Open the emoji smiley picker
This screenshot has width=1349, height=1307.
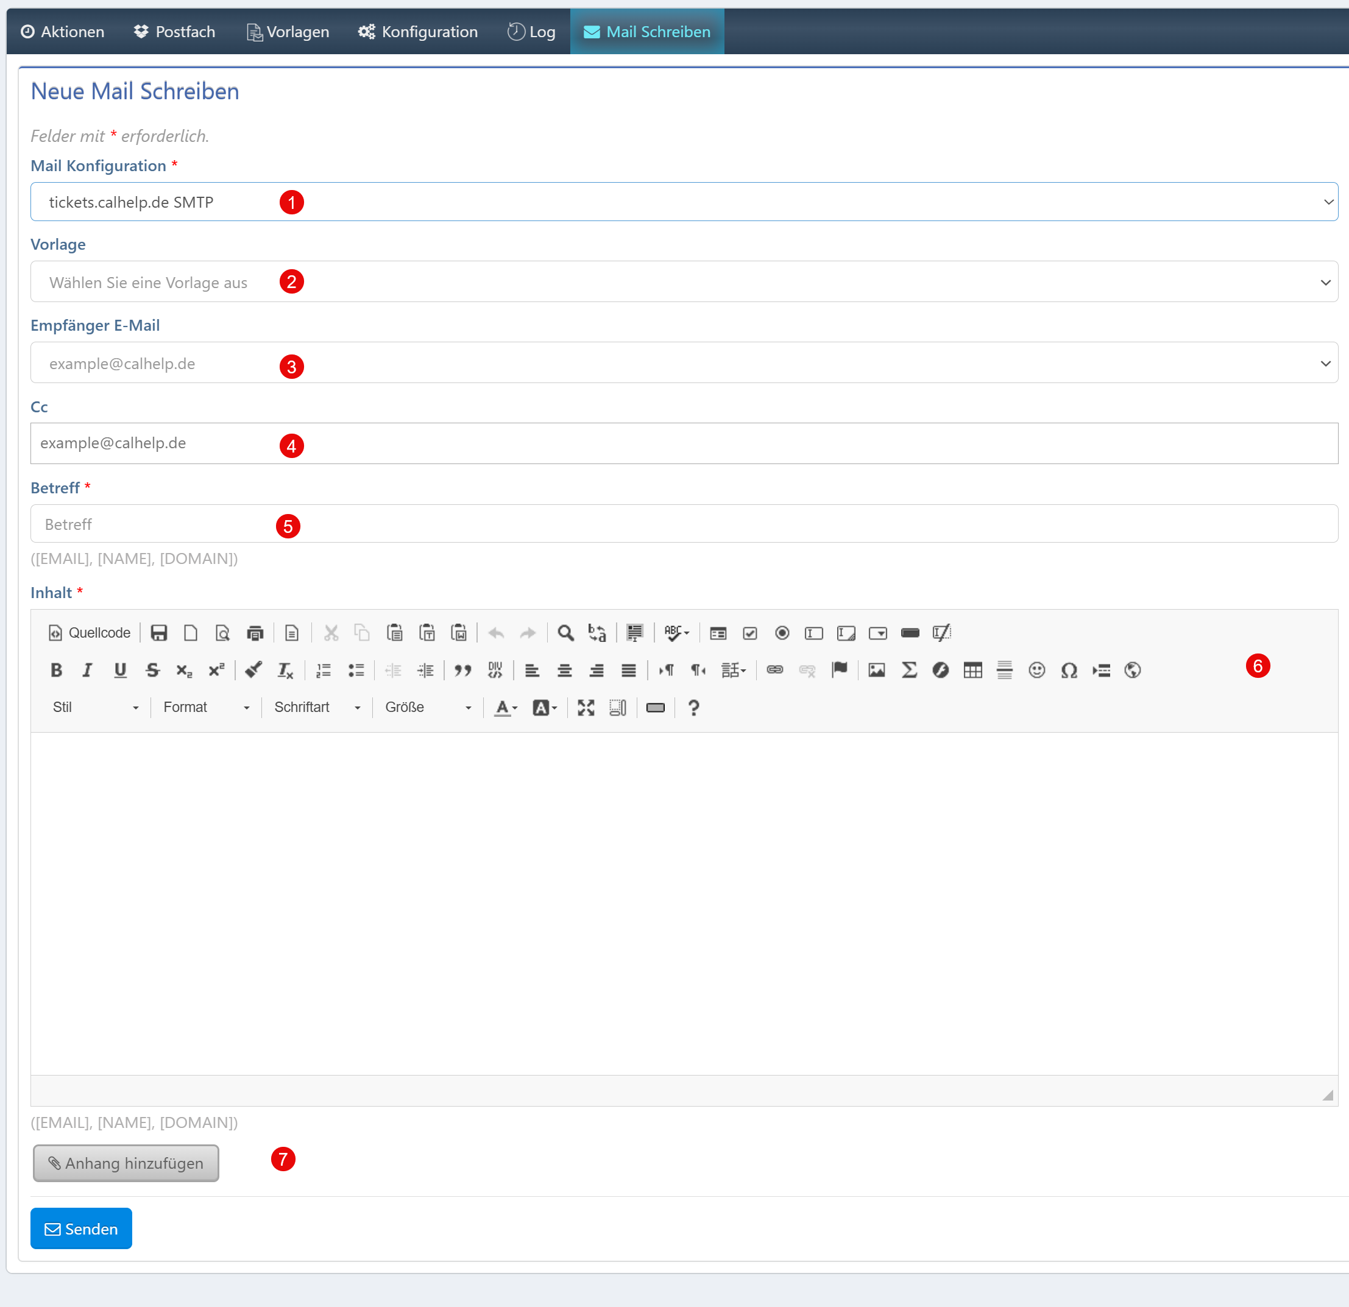(1036, 670)
